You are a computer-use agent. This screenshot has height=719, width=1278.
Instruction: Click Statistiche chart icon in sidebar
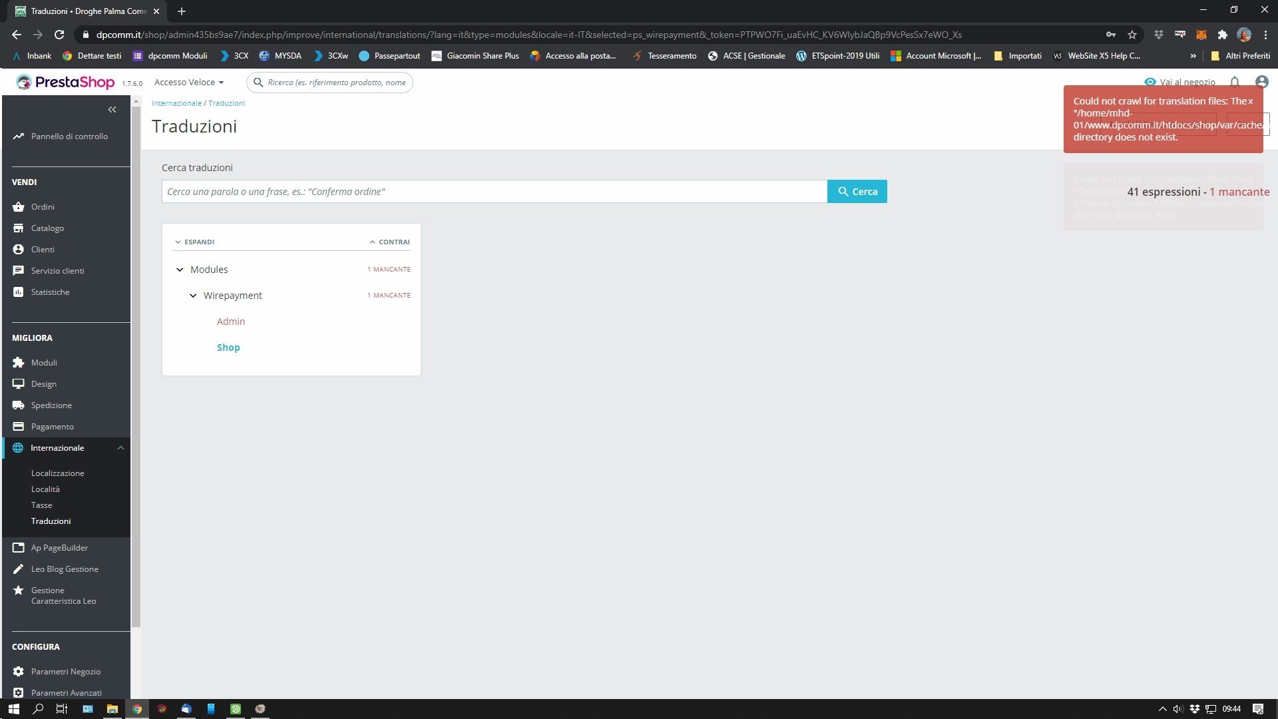pos(18,292)
